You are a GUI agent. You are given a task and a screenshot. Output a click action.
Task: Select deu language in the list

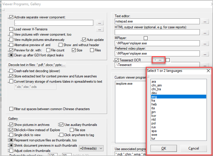click(x=154, y=93)
